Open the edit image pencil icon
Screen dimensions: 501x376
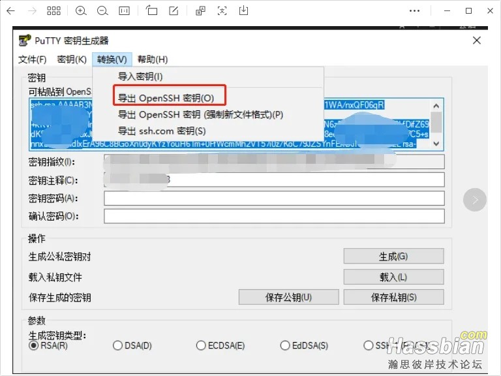[x=174, y=11]
